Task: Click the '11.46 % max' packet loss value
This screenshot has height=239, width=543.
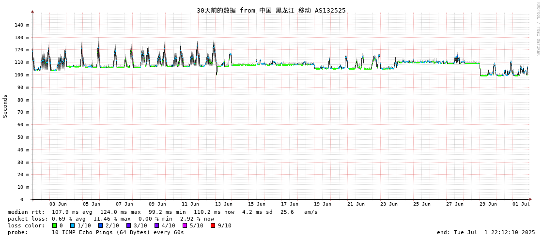Action: (112, 219)
